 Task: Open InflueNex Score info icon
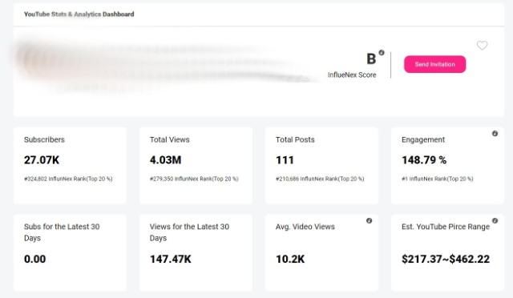[382, 52]
